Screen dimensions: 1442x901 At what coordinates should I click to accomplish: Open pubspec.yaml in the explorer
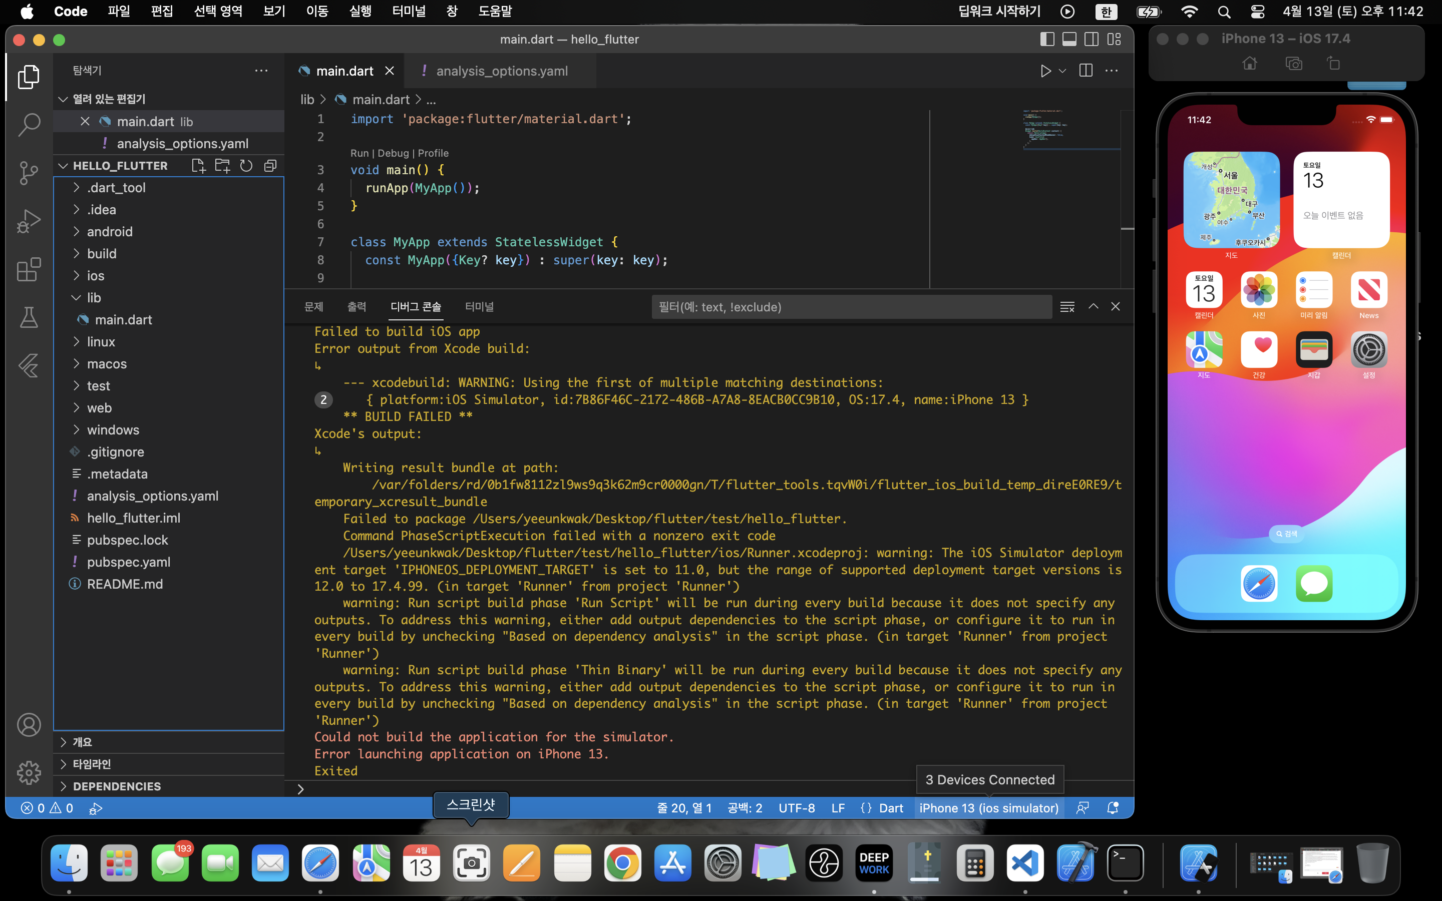(169, 562)
